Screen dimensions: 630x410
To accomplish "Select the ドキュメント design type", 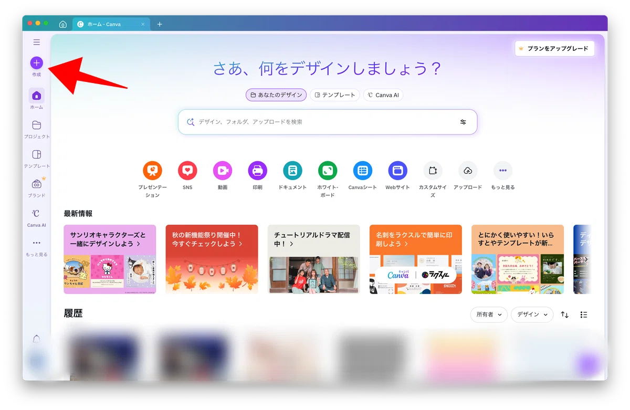I will click(292, 170).
